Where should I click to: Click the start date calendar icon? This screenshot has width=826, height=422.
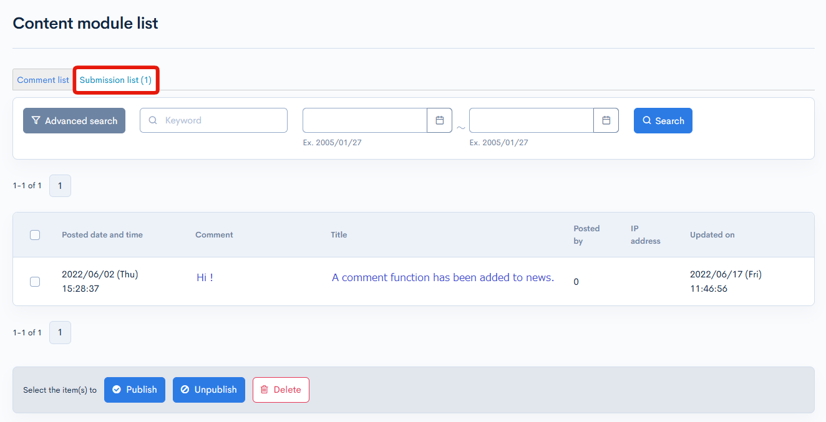click(439, 120)
